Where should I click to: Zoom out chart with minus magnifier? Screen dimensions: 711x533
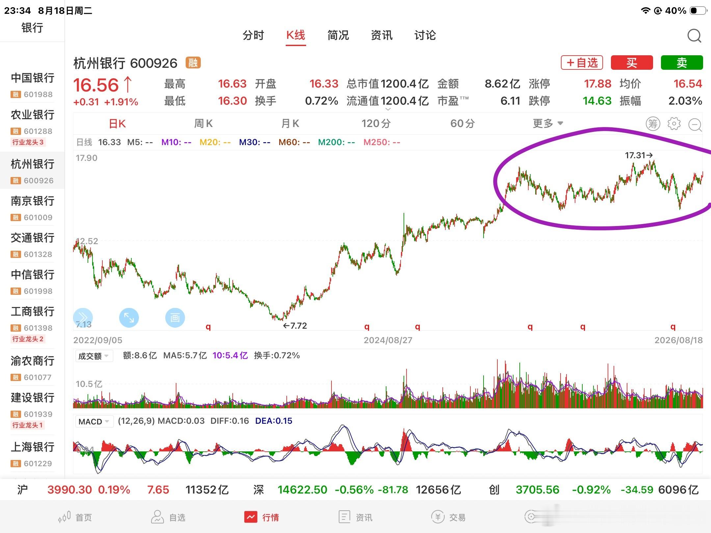coord(695,124)
